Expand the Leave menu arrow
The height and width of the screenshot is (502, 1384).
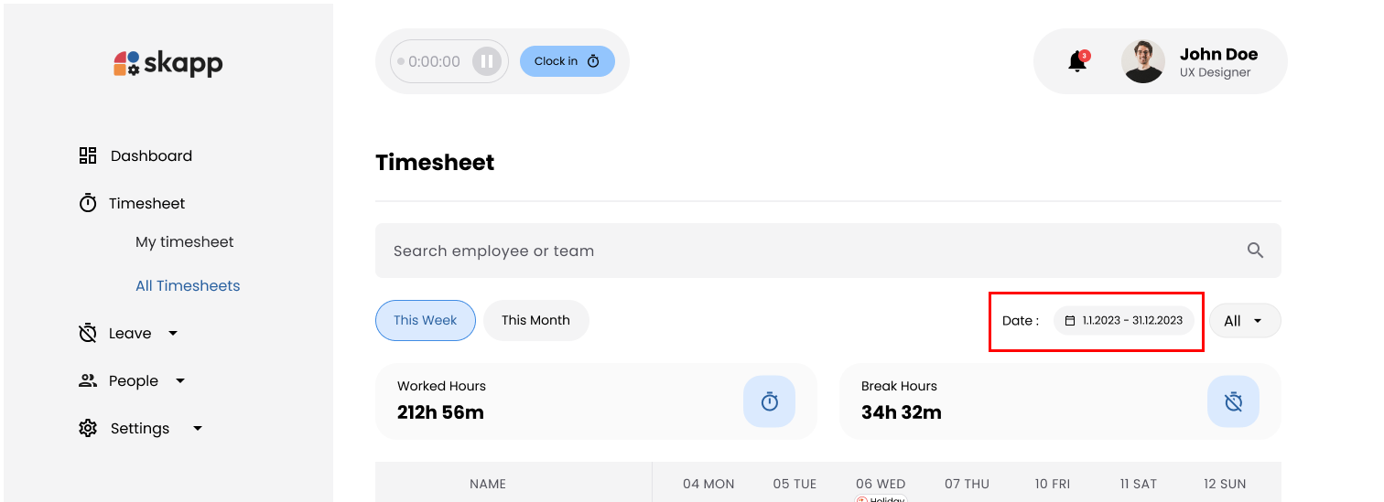173,334
